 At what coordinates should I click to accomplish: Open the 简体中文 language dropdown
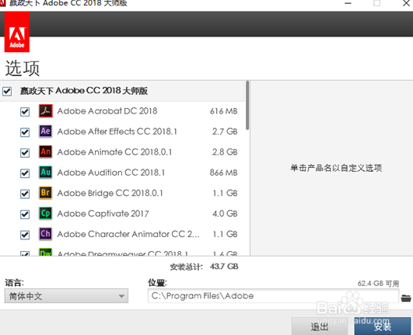66,296
